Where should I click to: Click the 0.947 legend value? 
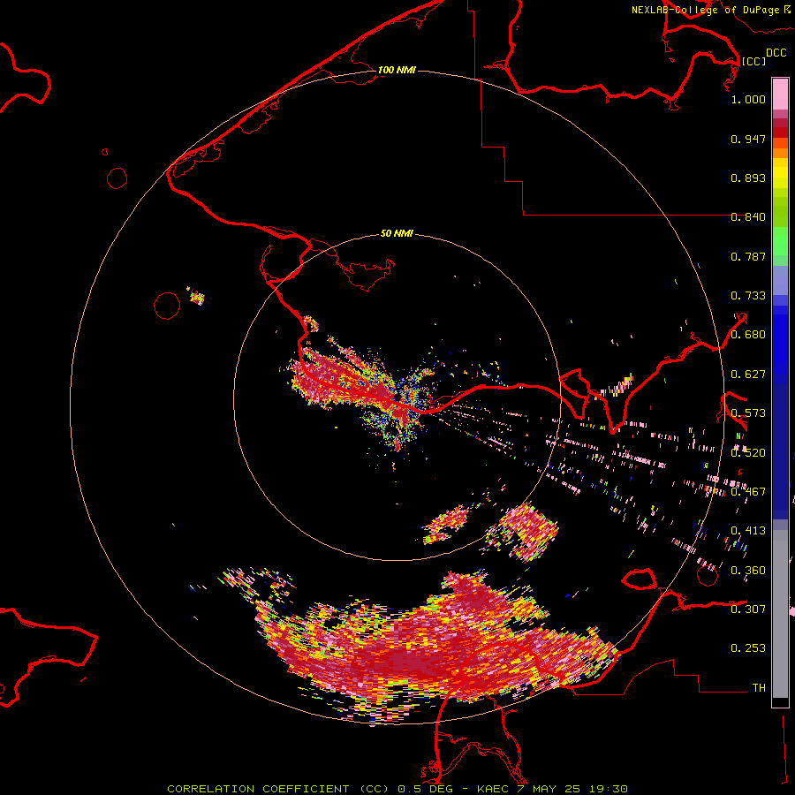pyautogui.click(x=748, y=139)
